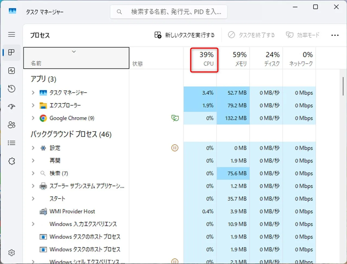Expand the Google Chrome (9) process group
Image resolution: width=347 pixels, height=264 pixels.
point(33,118)
